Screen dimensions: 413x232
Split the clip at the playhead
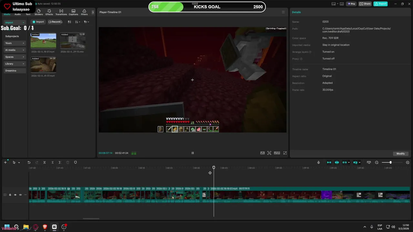coord(45,162)
